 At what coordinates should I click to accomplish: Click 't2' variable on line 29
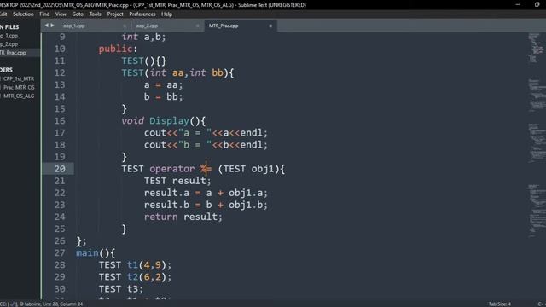132,277
